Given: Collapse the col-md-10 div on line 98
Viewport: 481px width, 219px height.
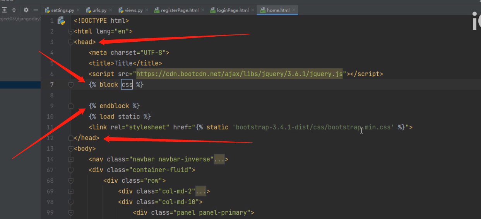Looking at the screenshot, I should (71, 202).
